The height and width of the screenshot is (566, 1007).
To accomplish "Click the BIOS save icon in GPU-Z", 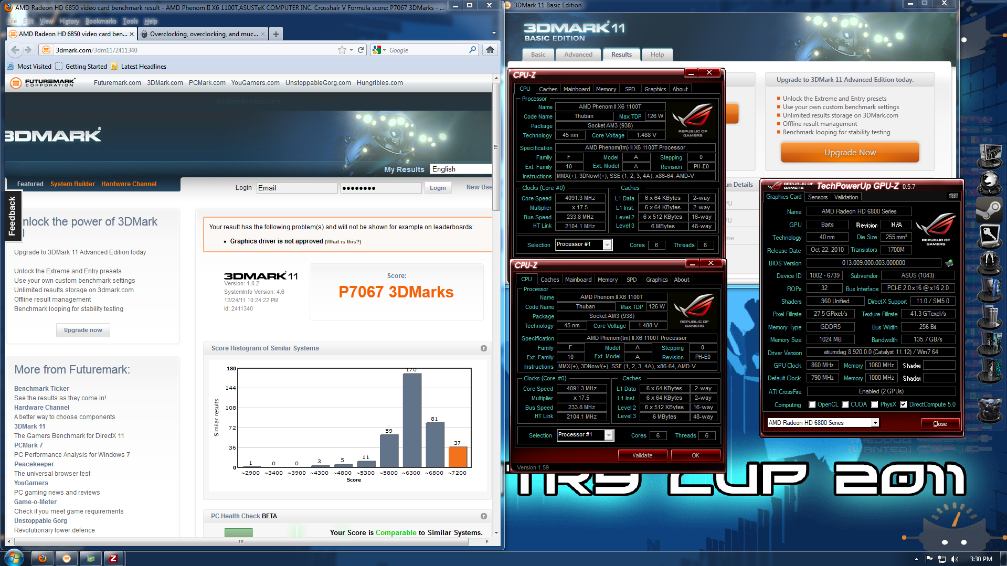I will tap(949, 263).
